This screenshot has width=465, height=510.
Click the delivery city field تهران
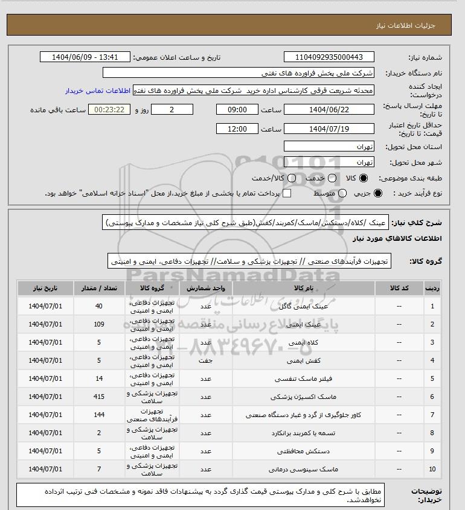(329, 162)
